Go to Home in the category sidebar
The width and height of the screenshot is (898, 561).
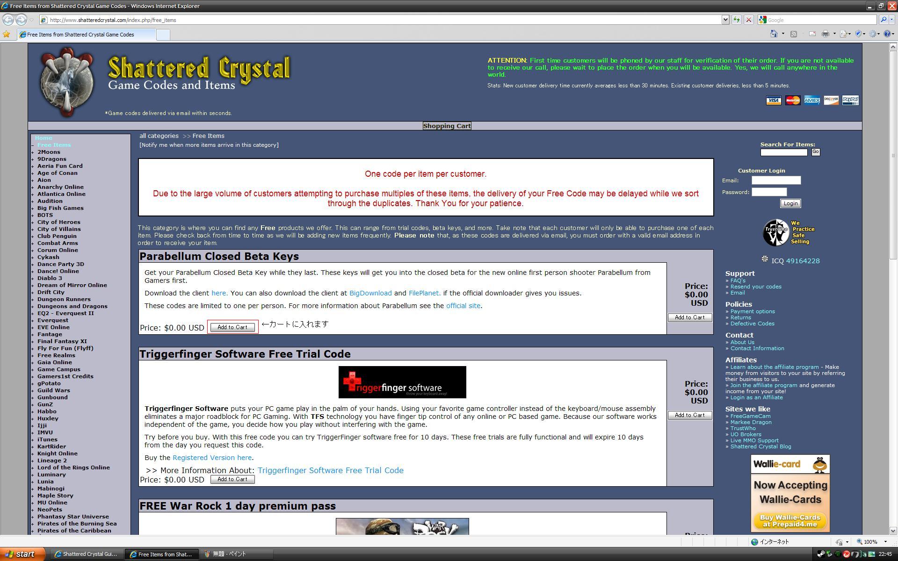43,138
